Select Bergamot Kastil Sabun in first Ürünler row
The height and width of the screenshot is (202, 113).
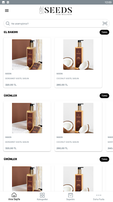click(27, 126)
